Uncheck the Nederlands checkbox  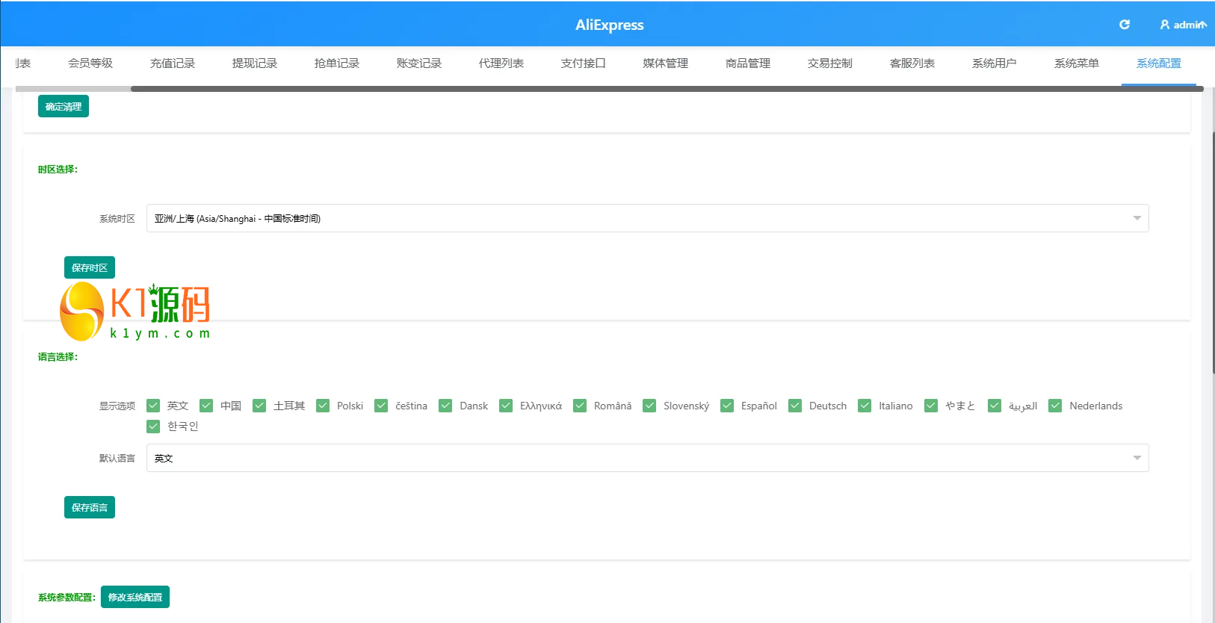click(x=1055, y=406)
